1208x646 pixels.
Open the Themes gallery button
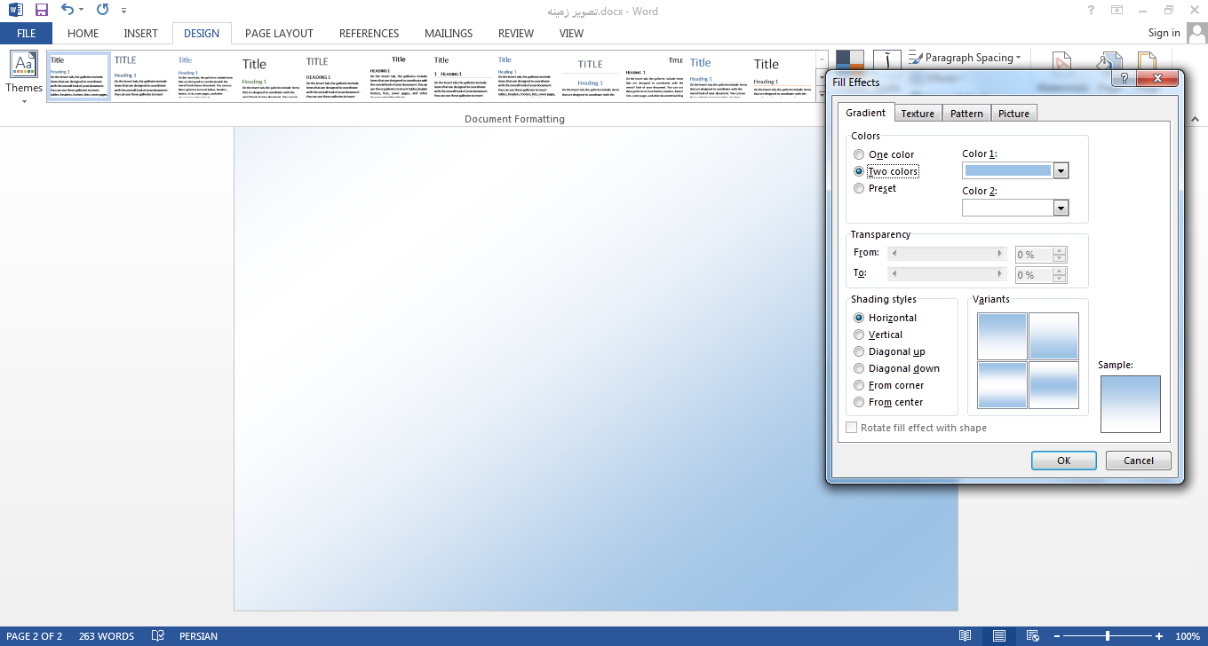point(24,78)
